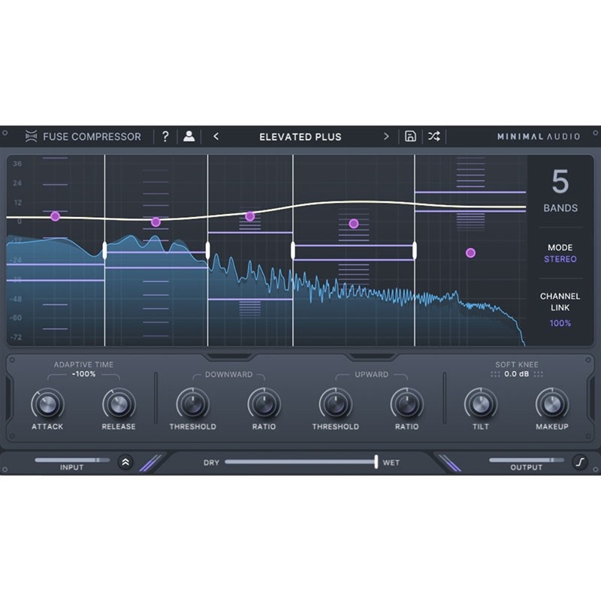601x601 pixels.
Task: Go to next preset arrow
Action: click(x=386, y=136)
